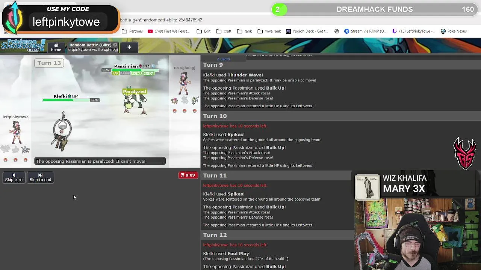Open the wwe rank bookmark folder
Image resolution: width=481 pixels, height=270 pixels.
pos(269,31)
